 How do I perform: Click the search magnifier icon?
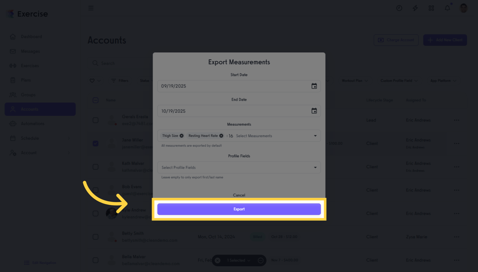(x=95, y=63)
